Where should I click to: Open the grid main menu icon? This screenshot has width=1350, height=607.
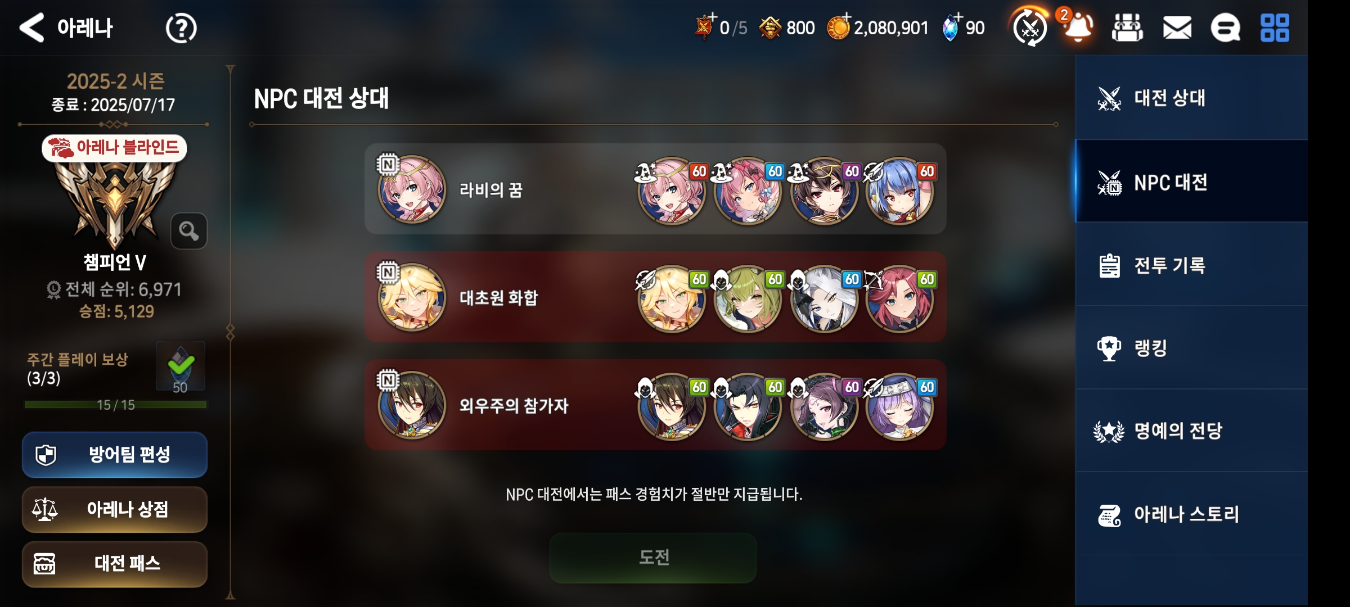pyautogui.click(x=1275, y=28)
